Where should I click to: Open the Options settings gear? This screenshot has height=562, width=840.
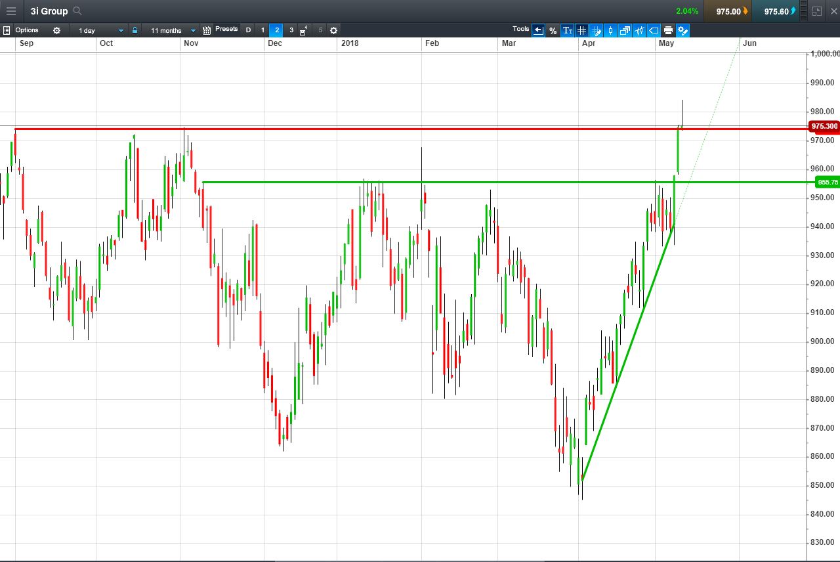tap(56, 30)
